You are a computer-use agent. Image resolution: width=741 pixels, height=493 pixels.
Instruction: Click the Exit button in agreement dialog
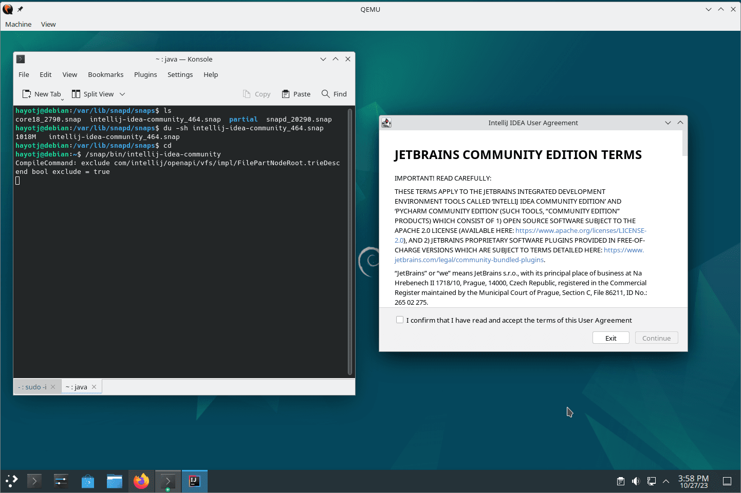(x=610, y=338)
